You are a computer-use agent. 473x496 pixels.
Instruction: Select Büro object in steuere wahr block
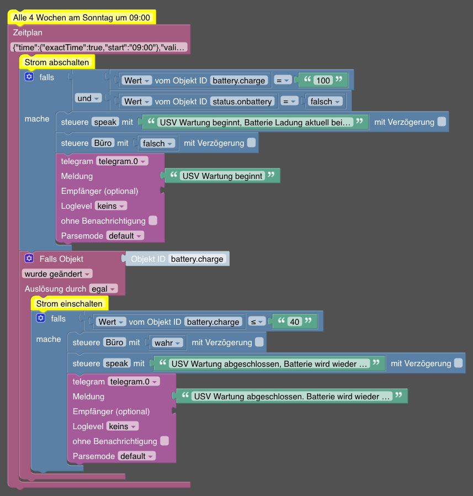point(114,342)
